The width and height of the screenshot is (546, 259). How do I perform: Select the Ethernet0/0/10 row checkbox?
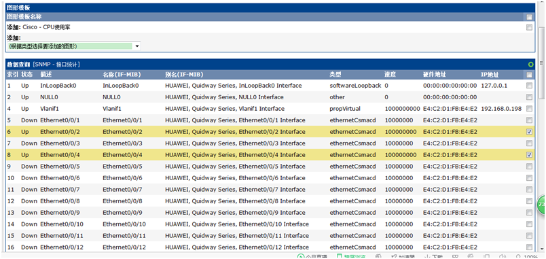coord(529,224)
